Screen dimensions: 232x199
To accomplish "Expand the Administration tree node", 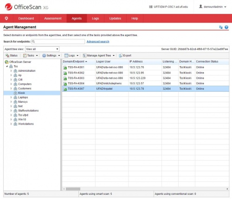I will point(11,71).
